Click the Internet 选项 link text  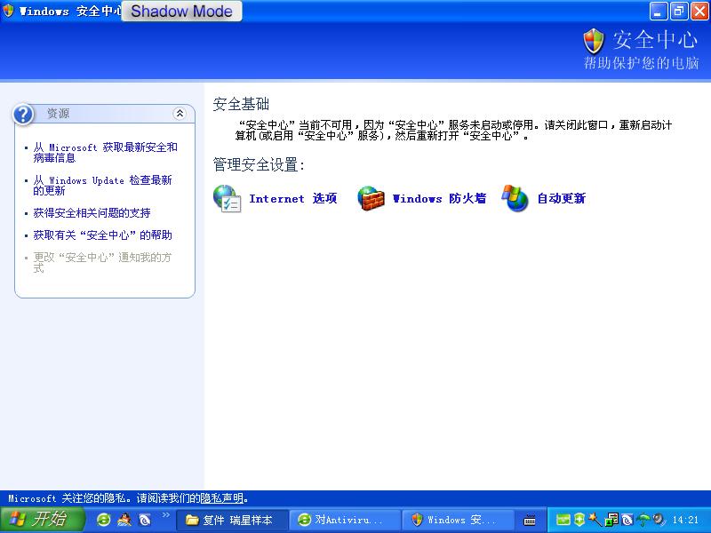coord(293,198)
